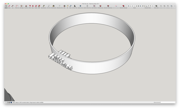Open the Line tool dropdown arrow
180x109 pixels.
click(14, 6)
